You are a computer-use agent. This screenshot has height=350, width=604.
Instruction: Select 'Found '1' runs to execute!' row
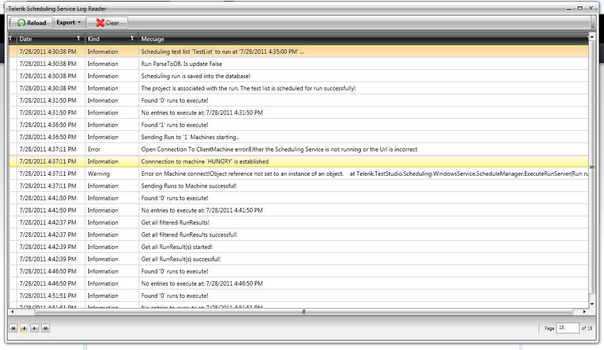298,124
